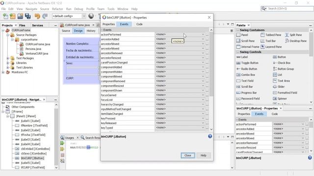The width and height of the screenshot is (314, 176).
Task: Expand the Libraries tree node
Action: click(8, 63)
